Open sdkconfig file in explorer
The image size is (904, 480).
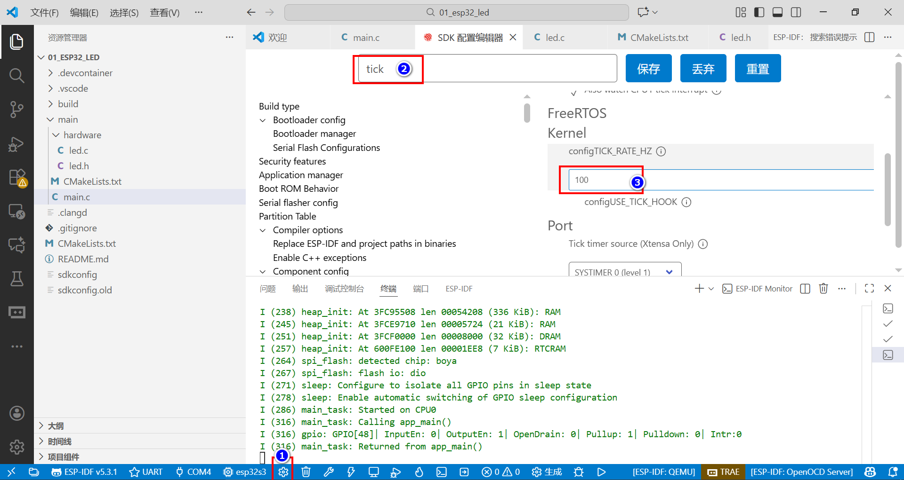[x=77, y=275]
